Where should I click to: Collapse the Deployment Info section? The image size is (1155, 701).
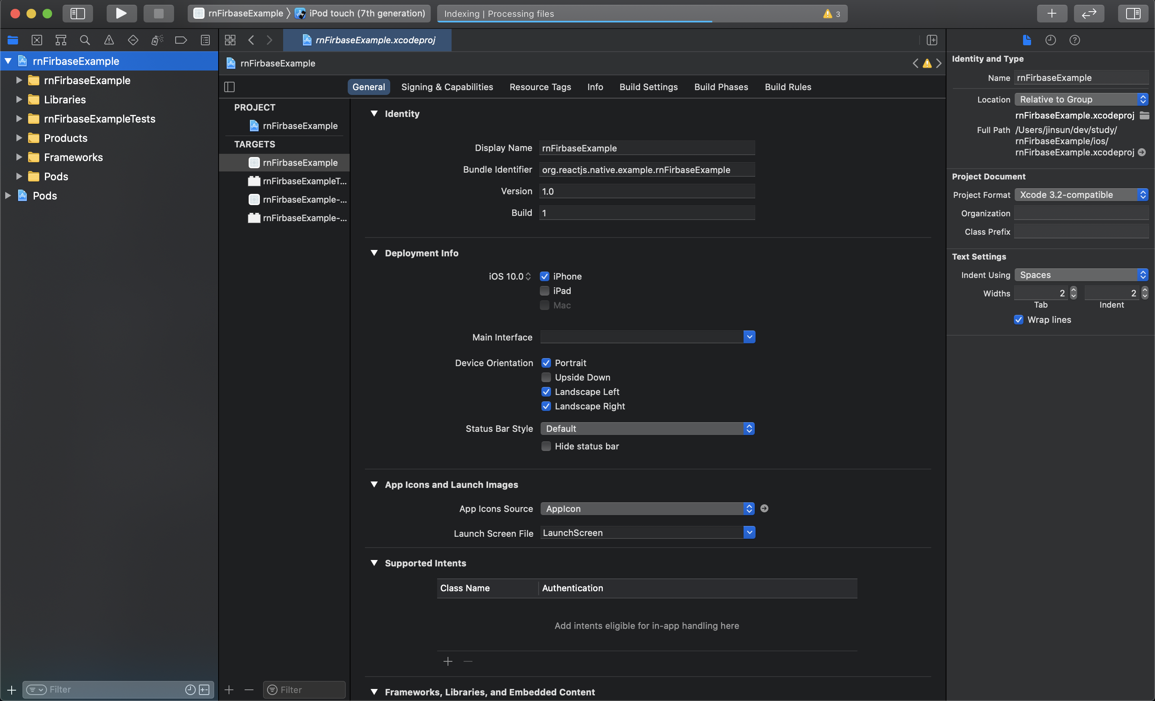[x=374, y=253]
